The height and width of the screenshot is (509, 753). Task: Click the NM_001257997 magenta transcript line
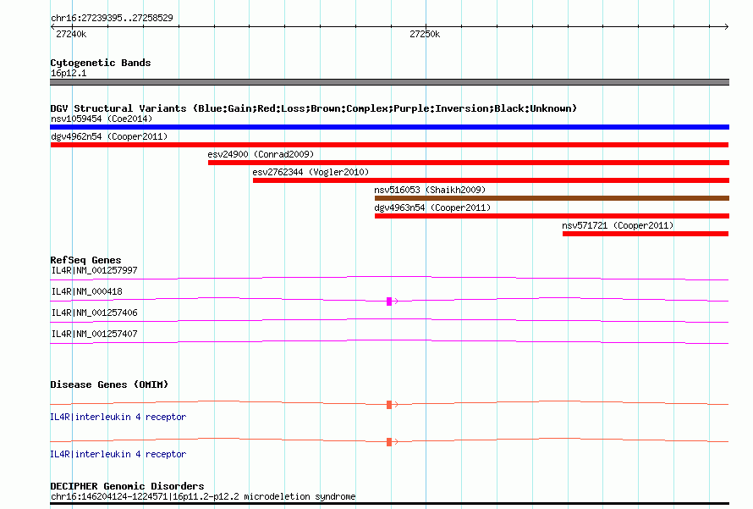click(x=389, y=278)
